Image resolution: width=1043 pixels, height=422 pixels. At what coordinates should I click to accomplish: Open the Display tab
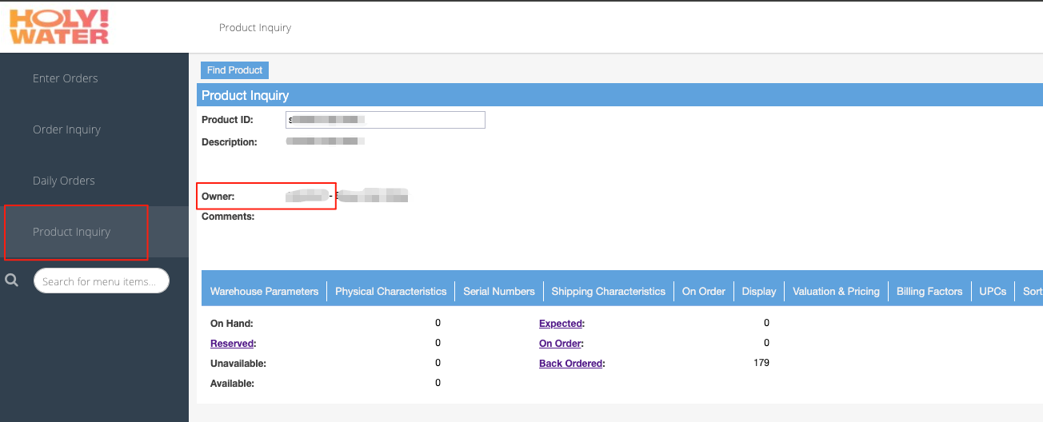(x=759, y=292)
